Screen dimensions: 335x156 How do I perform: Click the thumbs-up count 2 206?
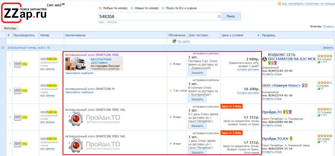[x=322, y=115]
